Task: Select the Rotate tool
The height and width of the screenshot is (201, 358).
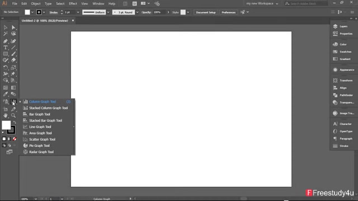Action: point(6,68)
